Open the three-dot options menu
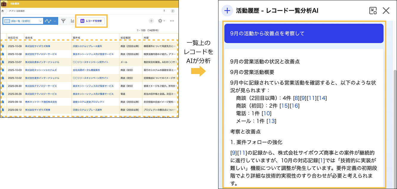This screenshot has width=397, height=189. coord(172,21)
